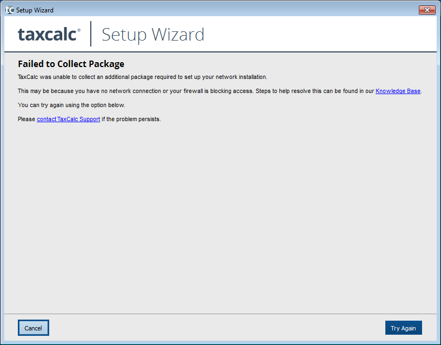Viewport: 441px width, 345px height.
Task: Click the Setup Wizard title bar text
Action: click(35, 10)
